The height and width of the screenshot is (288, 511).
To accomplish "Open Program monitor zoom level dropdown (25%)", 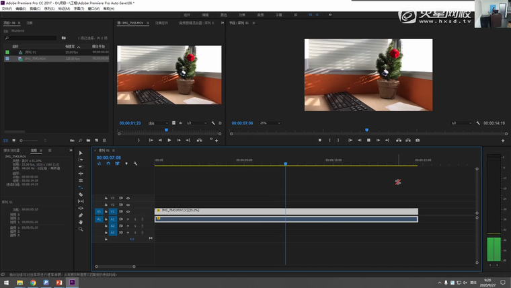I will (x=270, y=123).
